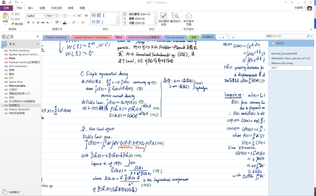Screen dimensions: 316x196
Task: Apply bold formatting with B icon
Action: [28, 23]
